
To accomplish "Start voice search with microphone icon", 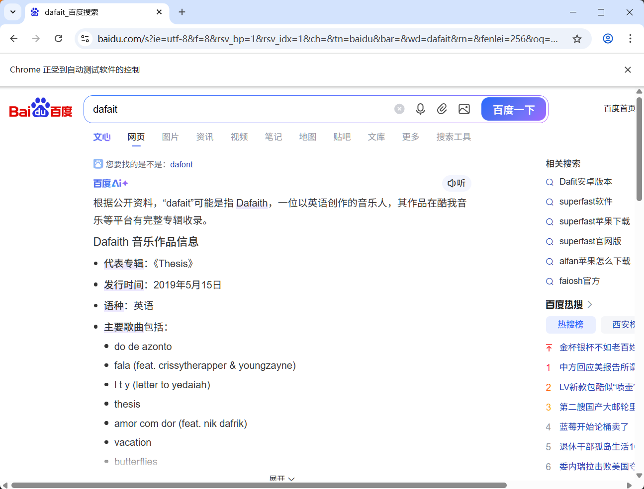I will (420, 109).
